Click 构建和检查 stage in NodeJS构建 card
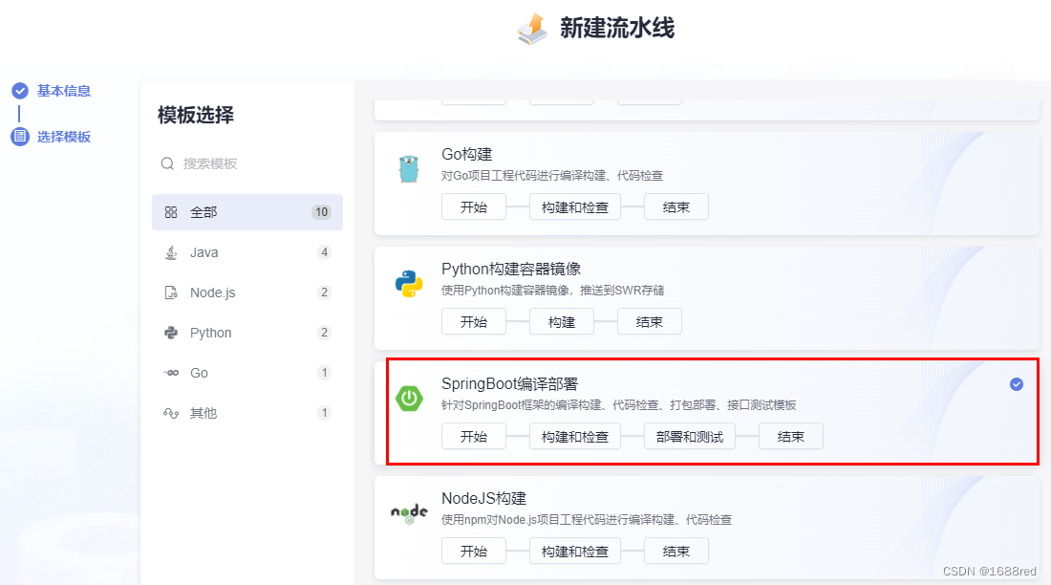Screen dimensions: 1051x585 (x=575, y=552)
